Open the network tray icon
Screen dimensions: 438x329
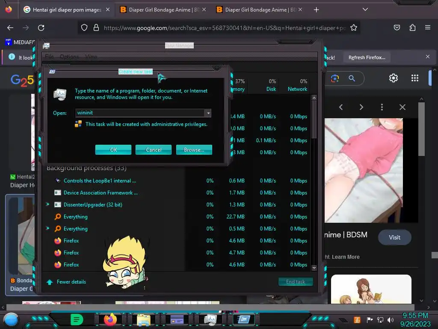tap(380, 320)
